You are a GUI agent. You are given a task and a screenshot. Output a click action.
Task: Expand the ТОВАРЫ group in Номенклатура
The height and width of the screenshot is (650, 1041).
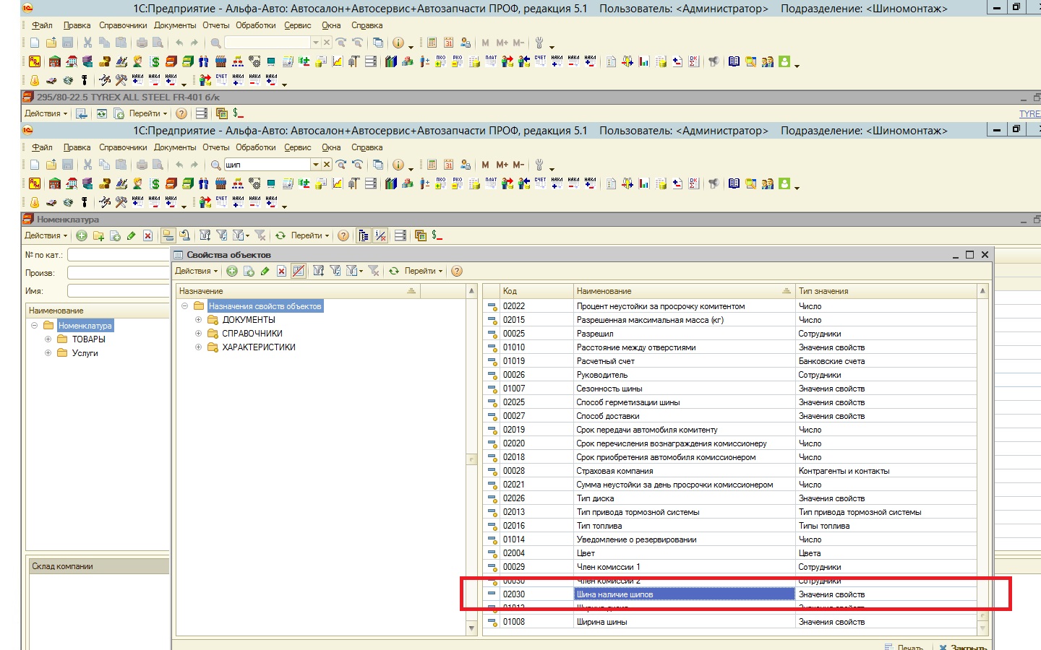(x=48, y=339)
